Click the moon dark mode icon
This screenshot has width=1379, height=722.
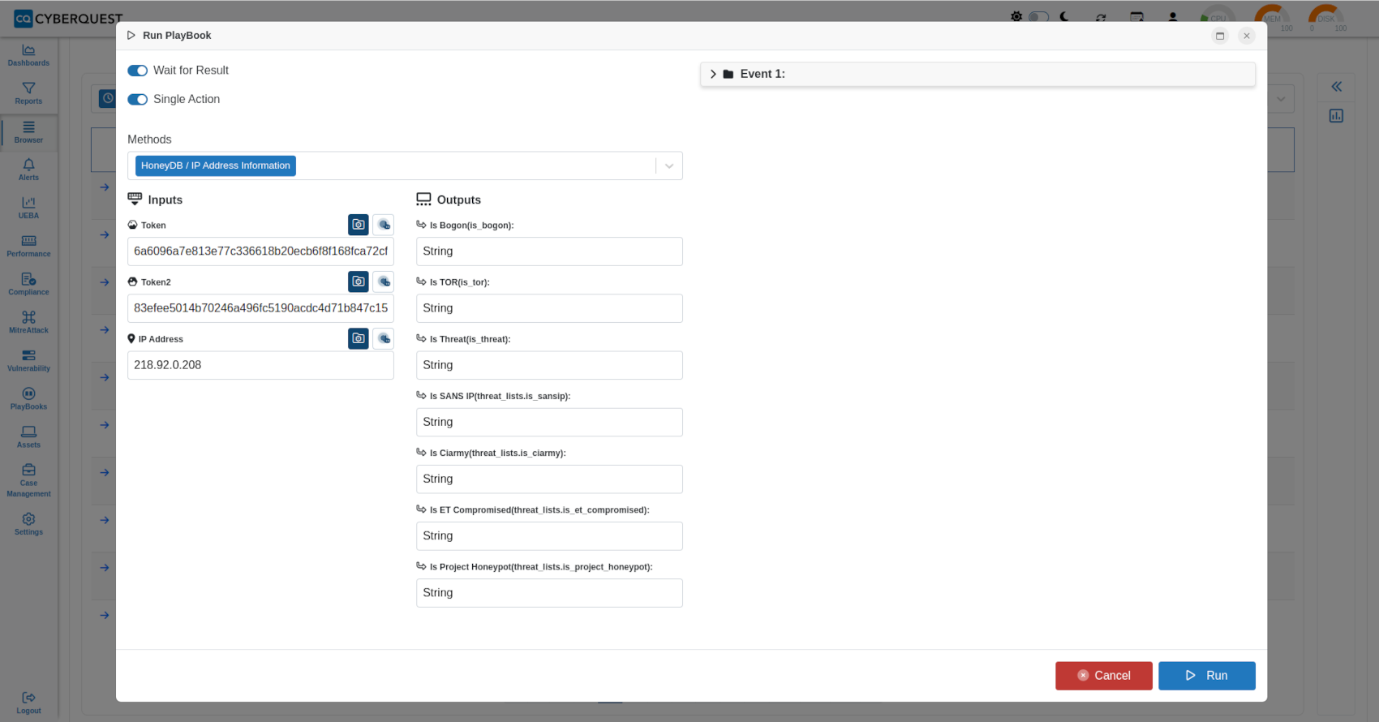(x=1064, y=16)
